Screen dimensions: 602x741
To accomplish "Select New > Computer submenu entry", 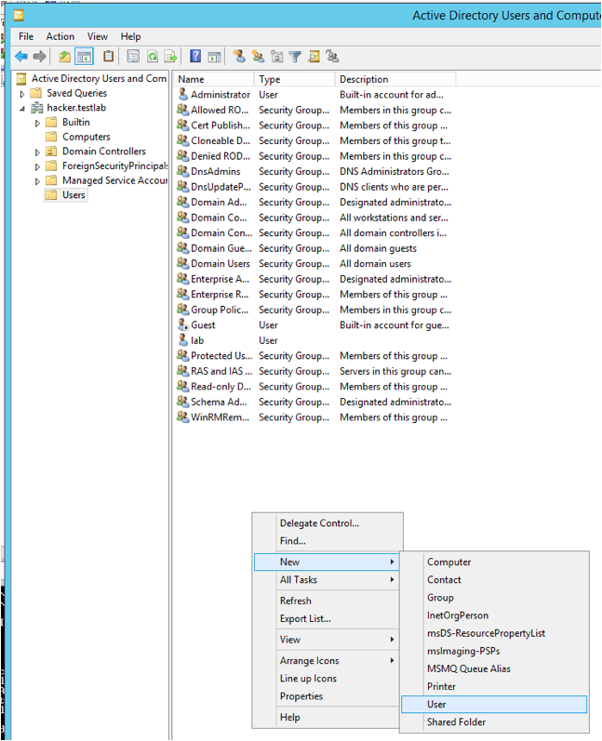I will tap(494, 562).
